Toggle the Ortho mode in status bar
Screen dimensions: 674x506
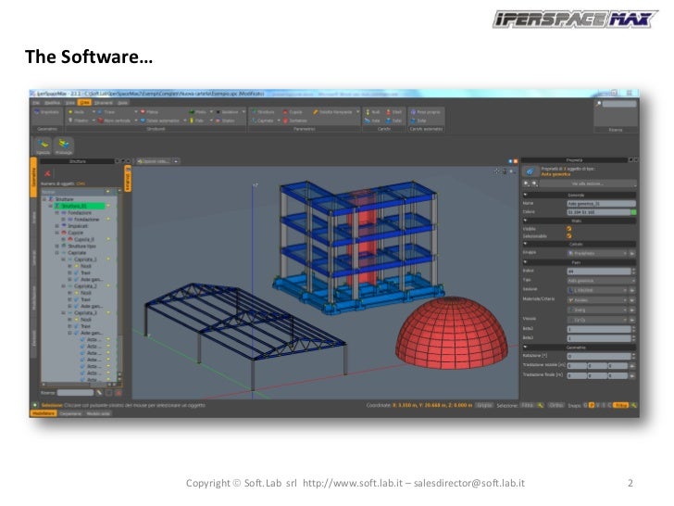(555, 405)
